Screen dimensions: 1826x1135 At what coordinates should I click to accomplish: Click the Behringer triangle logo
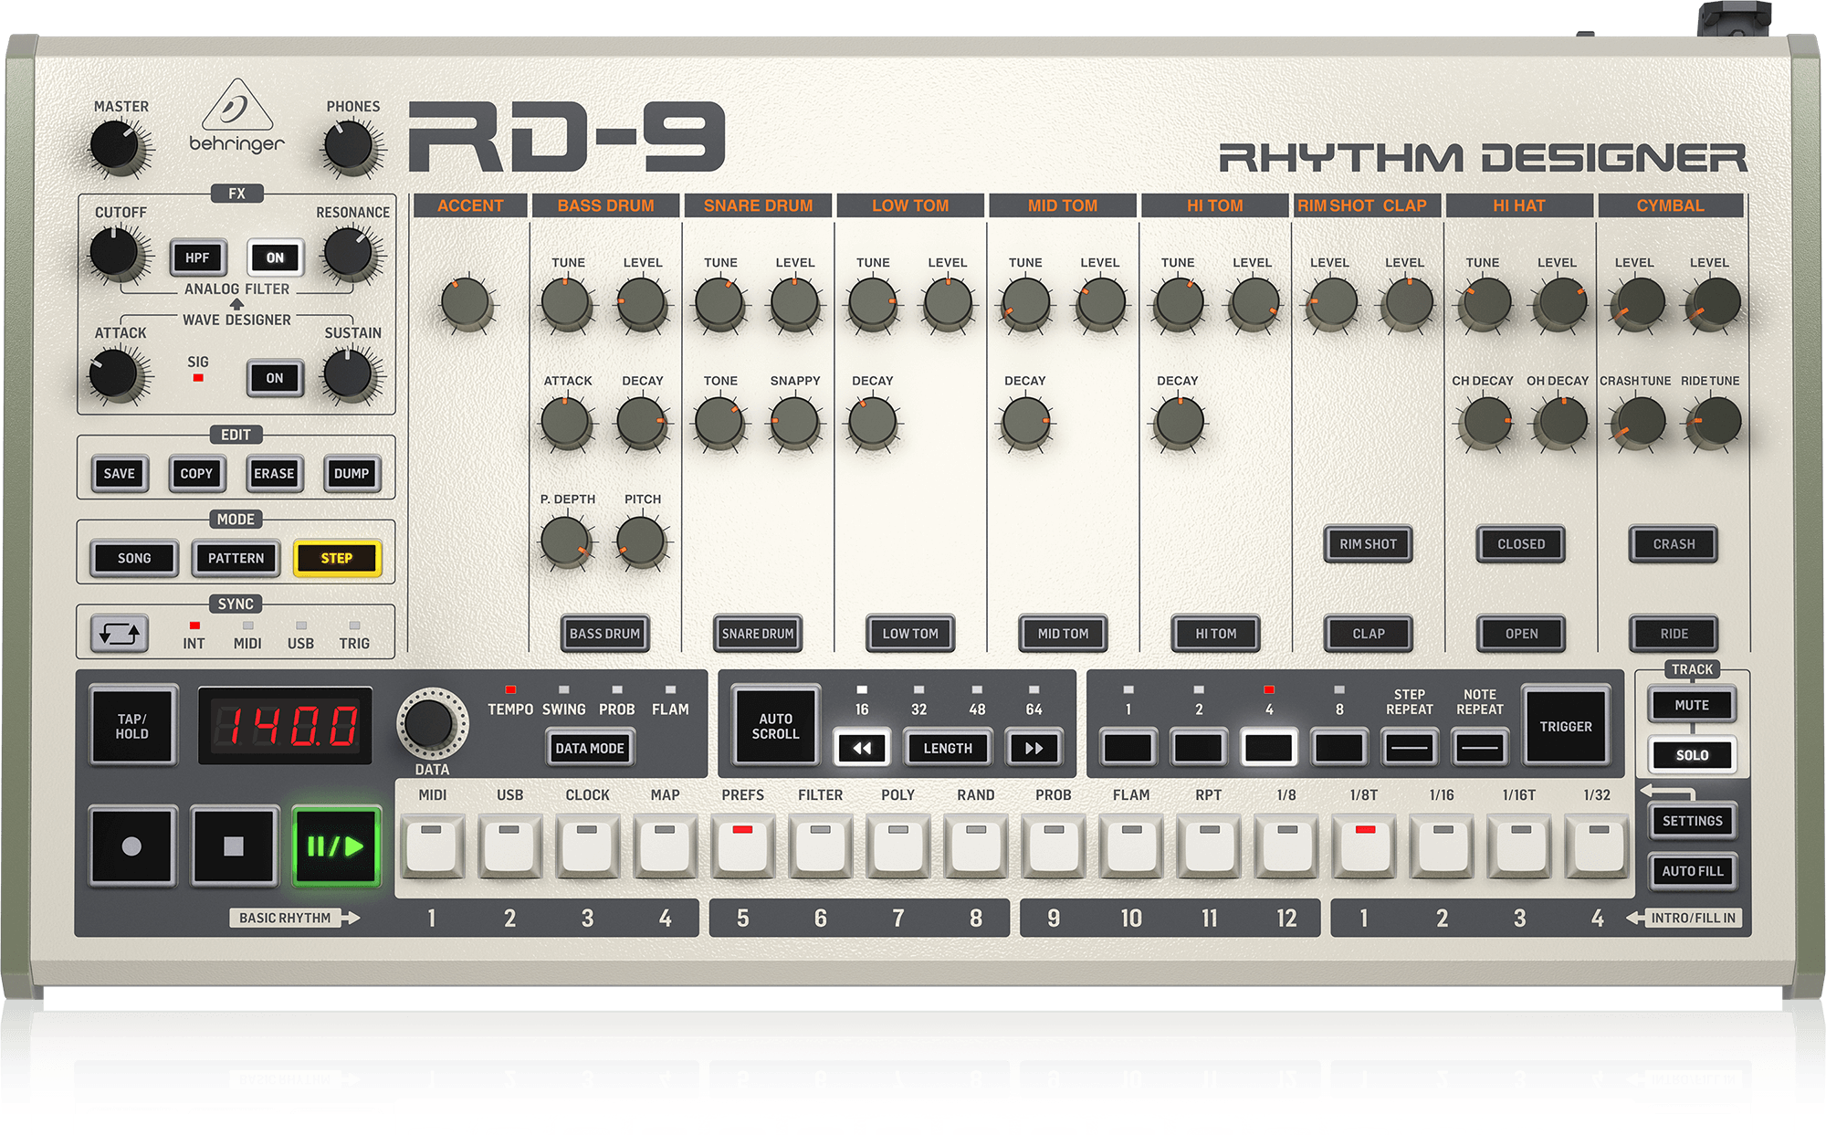[236, 107]
